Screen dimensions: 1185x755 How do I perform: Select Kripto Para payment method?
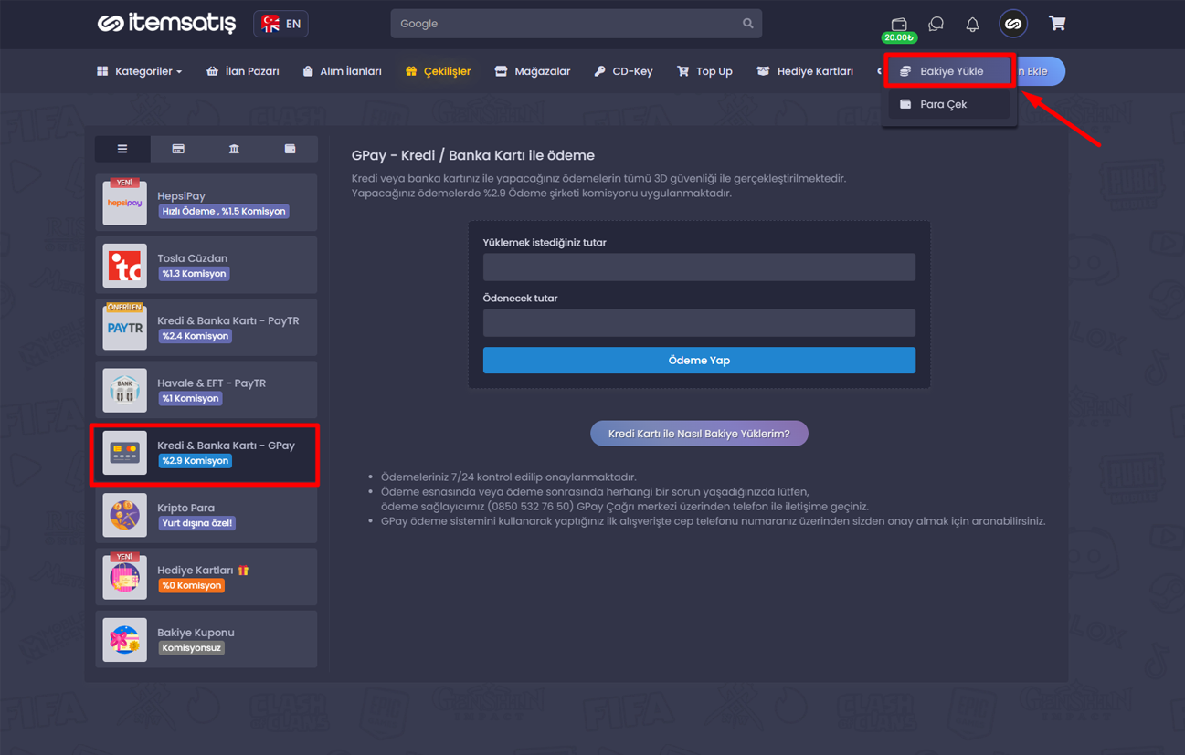[x=206, y=515]
